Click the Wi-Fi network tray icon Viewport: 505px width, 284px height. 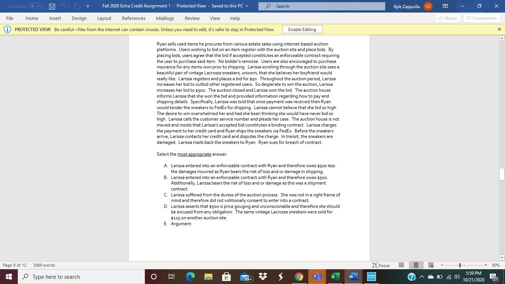tap(448, 277)
